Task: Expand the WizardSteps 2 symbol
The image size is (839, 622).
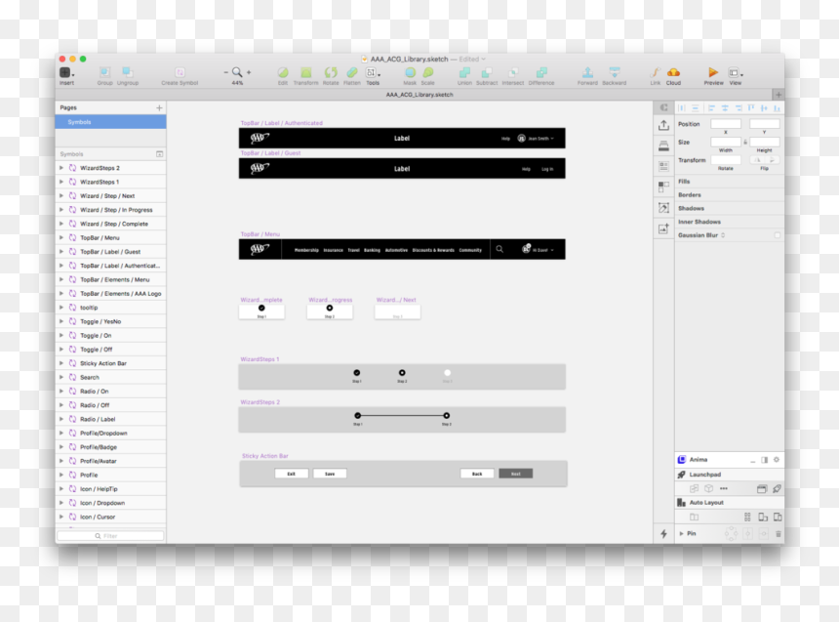Action: coord(61,168)
